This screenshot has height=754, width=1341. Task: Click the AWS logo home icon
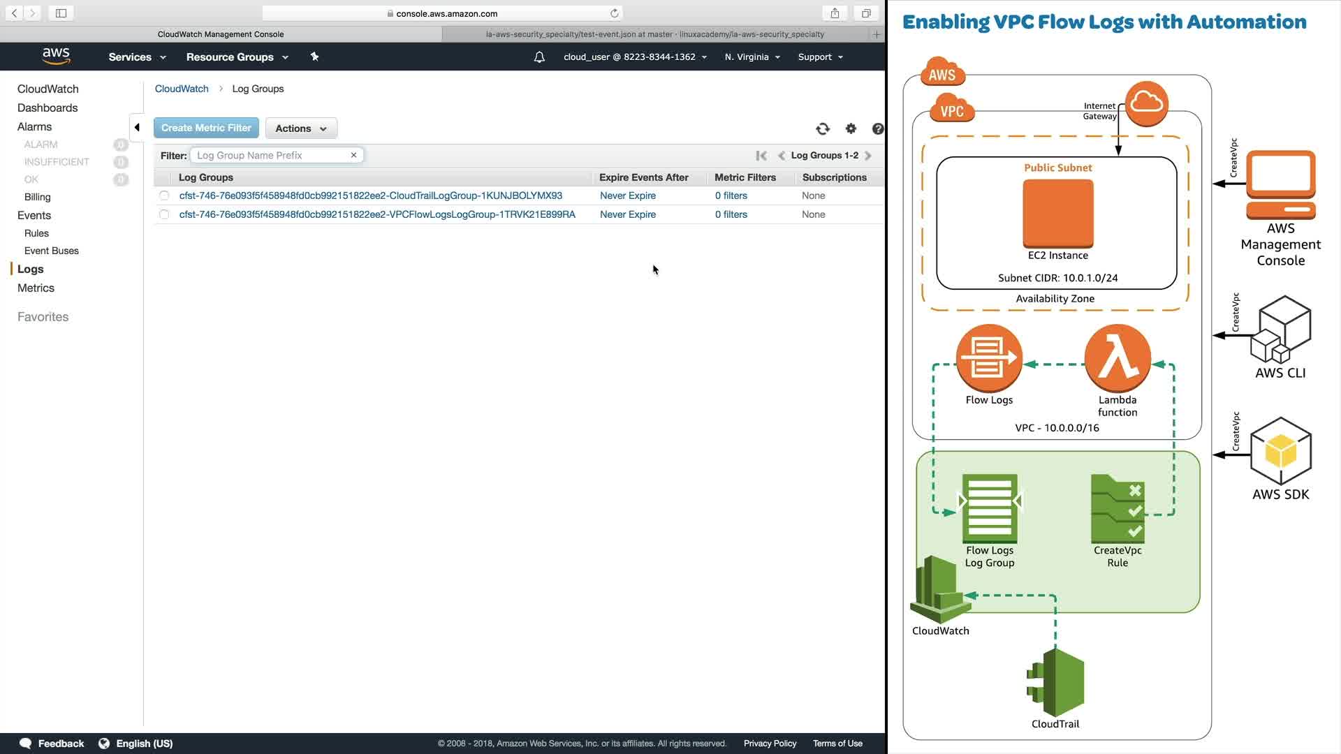[56, 57]
